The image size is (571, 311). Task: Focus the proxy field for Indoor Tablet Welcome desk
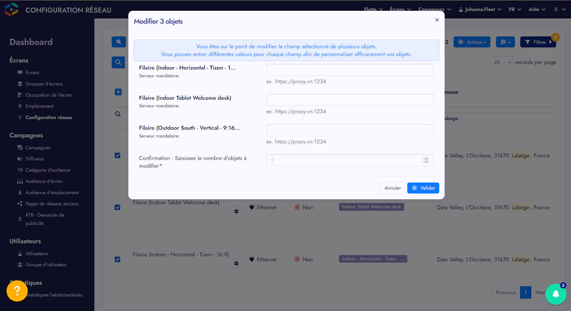click(x=350, y=100)
